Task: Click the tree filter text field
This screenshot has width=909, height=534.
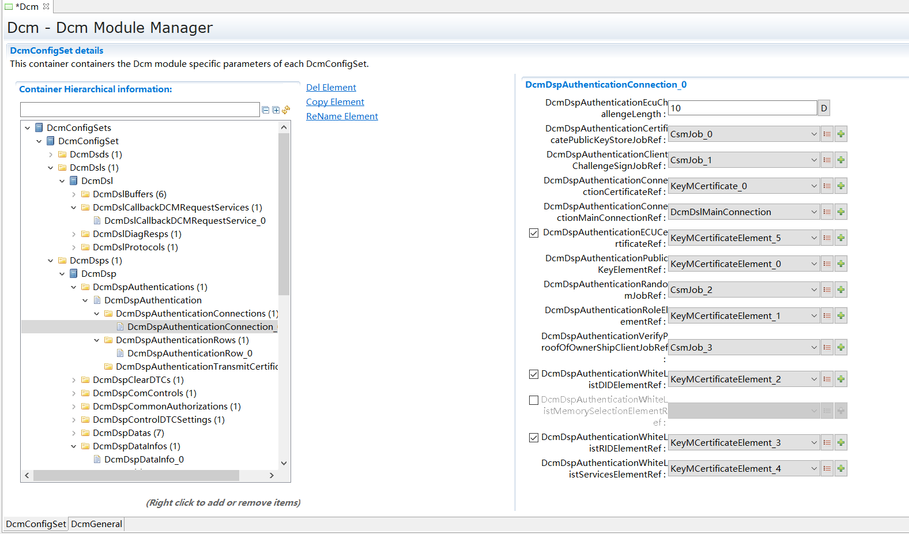Action: (139, 110)
